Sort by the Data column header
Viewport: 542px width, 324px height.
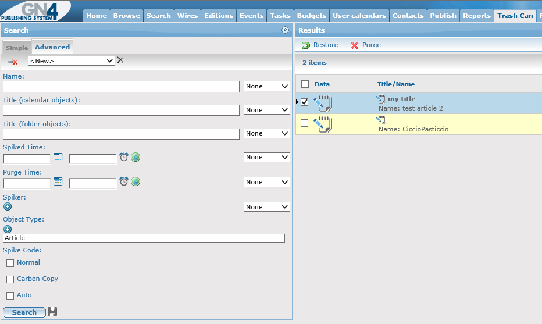pos(322,84)
